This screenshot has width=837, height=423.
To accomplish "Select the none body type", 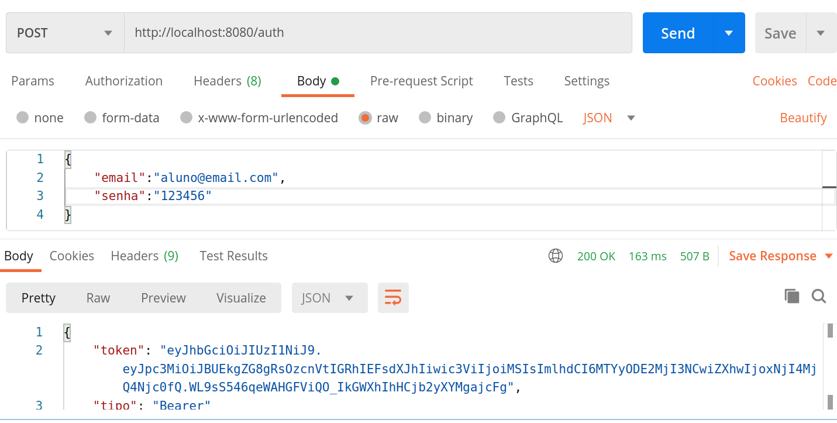I will (40, 118).
